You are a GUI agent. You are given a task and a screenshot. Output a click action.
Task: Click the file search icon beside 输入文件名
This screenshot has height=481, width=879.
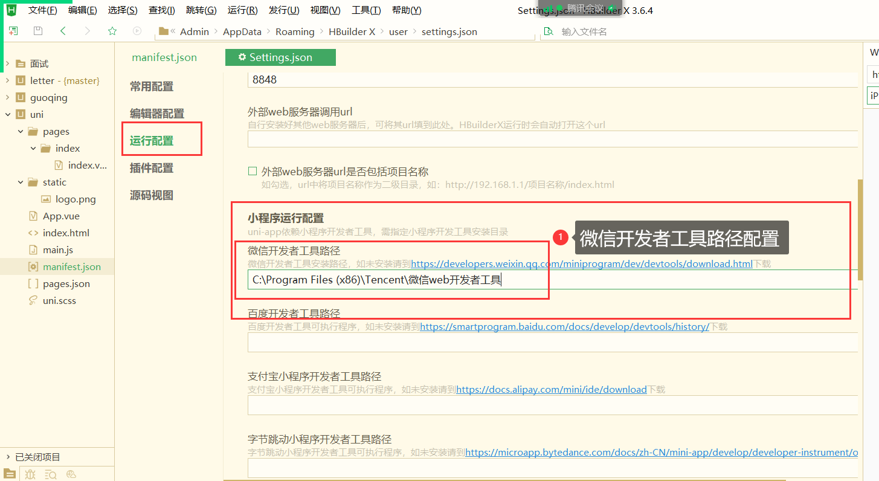548,31
